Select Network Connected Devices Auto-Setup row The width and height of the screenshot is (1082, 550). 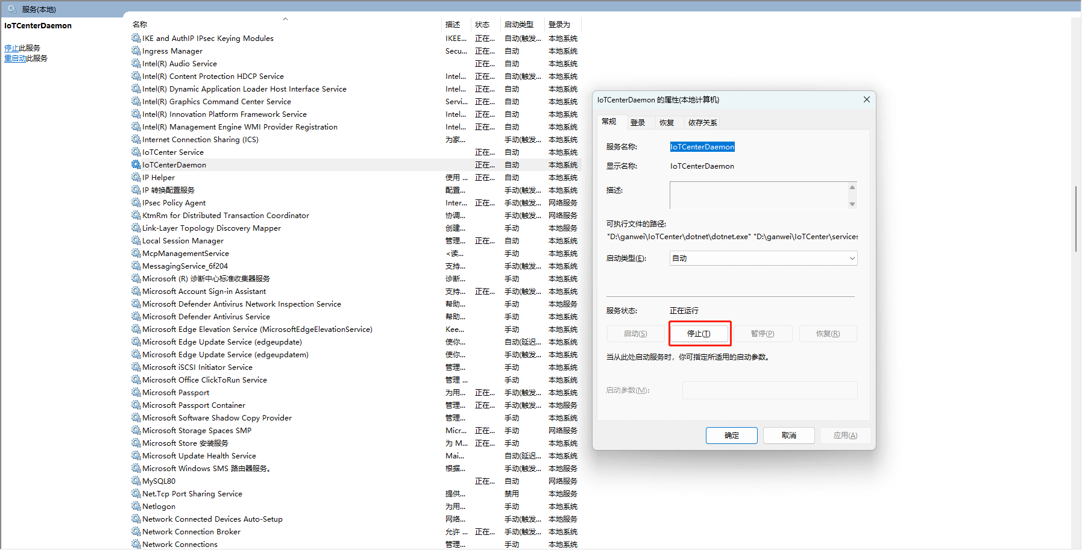pyautogui.click(x=356, y=519)
